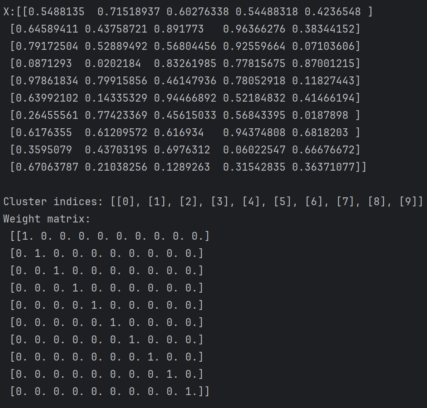Viewport: 427px width, 408px height.
Task: Click the number 0.71518937 in the first row
Action: pyautogui.click(x=128, y=12)
